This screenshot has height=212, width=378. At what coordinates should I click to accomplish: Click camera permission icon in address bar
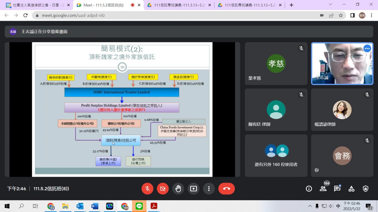tap(322, 15)
